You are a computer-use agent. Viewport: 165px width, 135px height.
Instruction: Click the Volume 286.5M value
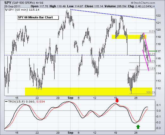115,6
